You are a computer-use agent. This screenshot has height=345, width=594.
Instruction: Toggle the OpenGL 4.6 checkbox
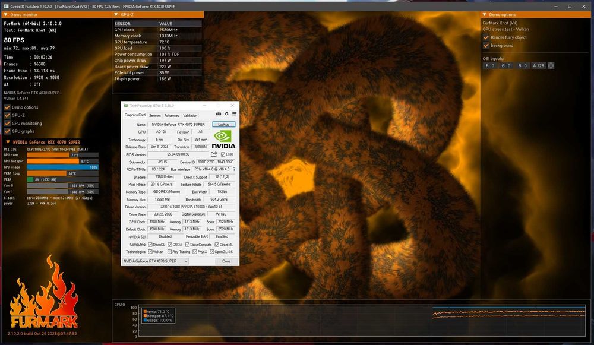tap(212, 252)
